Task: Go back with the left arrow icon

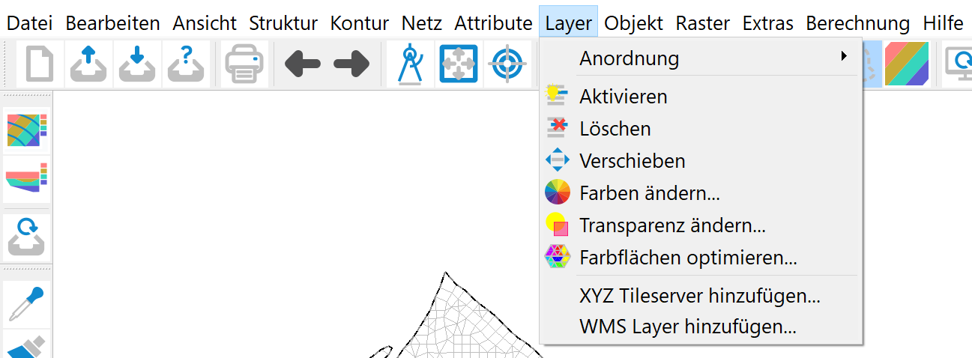Action: [303, 64]
